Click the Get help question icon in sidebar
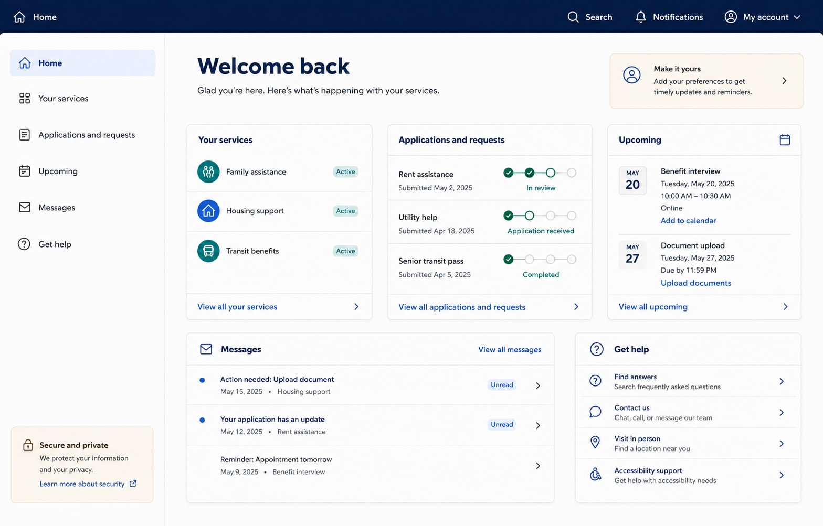The image size is (823, 526). [x=24, y=244]
